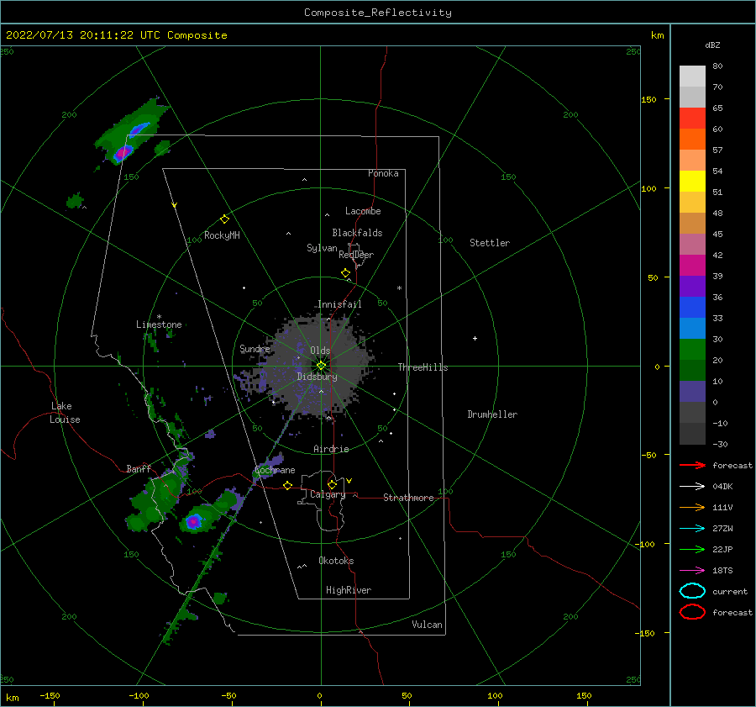Select the RedDeer label
Image resolution: width=756 pixels, height=707 pixels.
point(356,255)
